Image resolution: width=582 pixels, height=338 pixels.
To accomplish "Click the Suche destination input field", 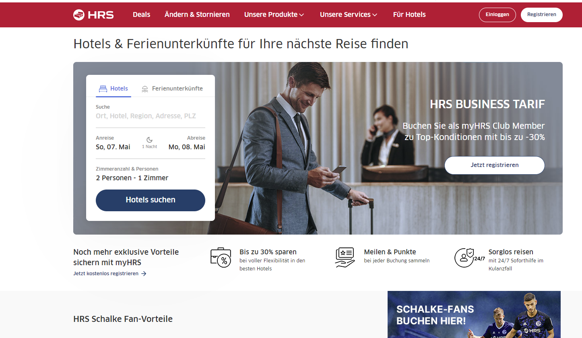I will [x=151, y=116].
